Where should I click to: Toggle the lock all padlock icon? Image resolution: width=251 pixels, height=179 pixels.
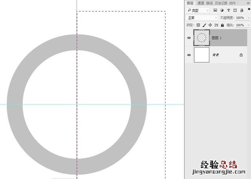coord(222,25)
